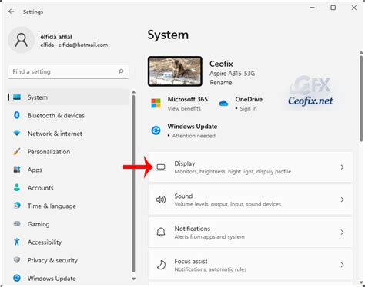The height and width of the screenshot is (287, 365).
Task: Expand the Sound settings chevron
Action: 342,200
